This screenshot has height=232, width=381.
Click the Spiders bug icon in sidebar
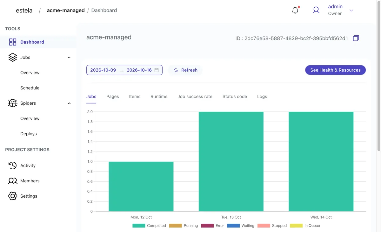(x=13, y=103)
